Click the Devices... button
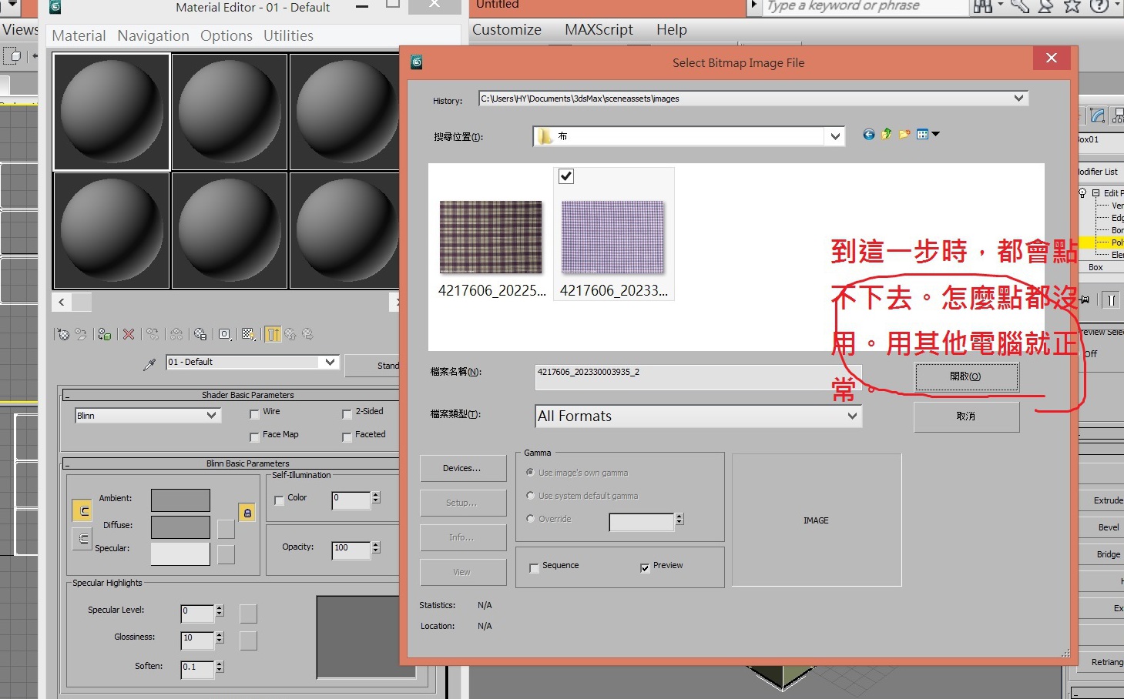The image size is (1124, 699). tap(462, 468)
